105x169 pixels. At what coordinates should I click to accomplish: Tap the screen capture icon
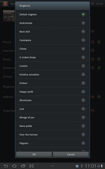[31, 166]
